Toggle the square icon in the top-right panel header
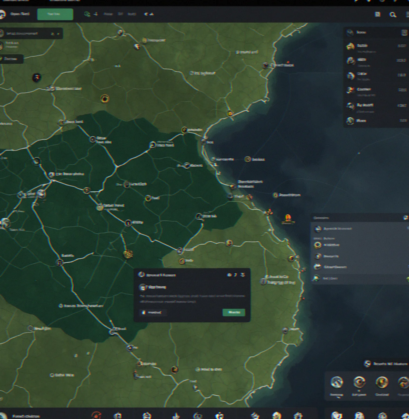The height and width of the screenshot is (419, 409). 404,33
